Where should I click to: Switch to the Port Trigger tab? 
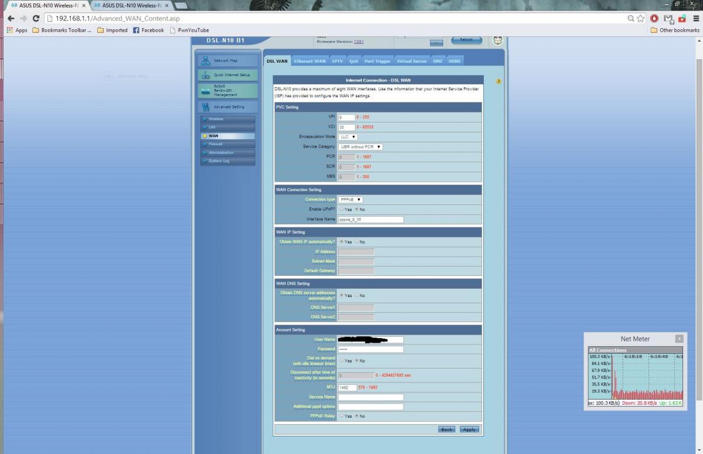coord(377,61)
